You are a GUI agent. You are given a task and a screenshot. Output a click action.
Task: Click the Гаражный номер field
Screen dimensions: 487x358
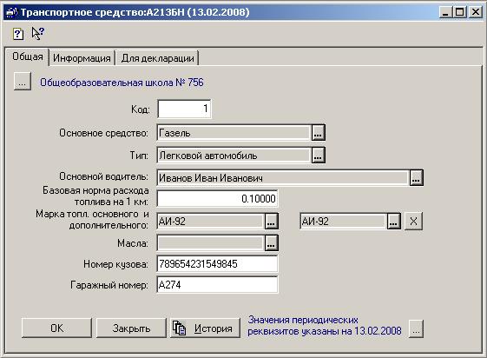click(217, 285)
